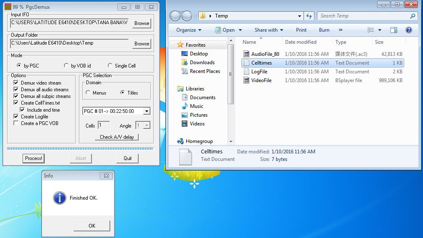The width and height of the screenshot is (423, 238).
Task: Click the Favorites star icon
Action: 180,45
